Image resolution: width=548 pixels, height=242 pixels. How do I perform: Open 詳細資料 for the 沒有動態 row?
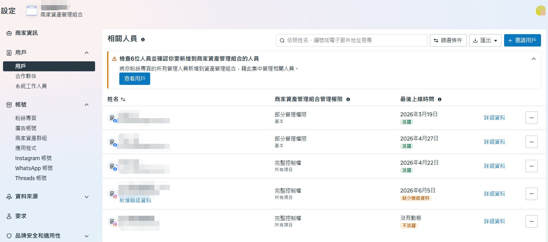click(494, 221)
